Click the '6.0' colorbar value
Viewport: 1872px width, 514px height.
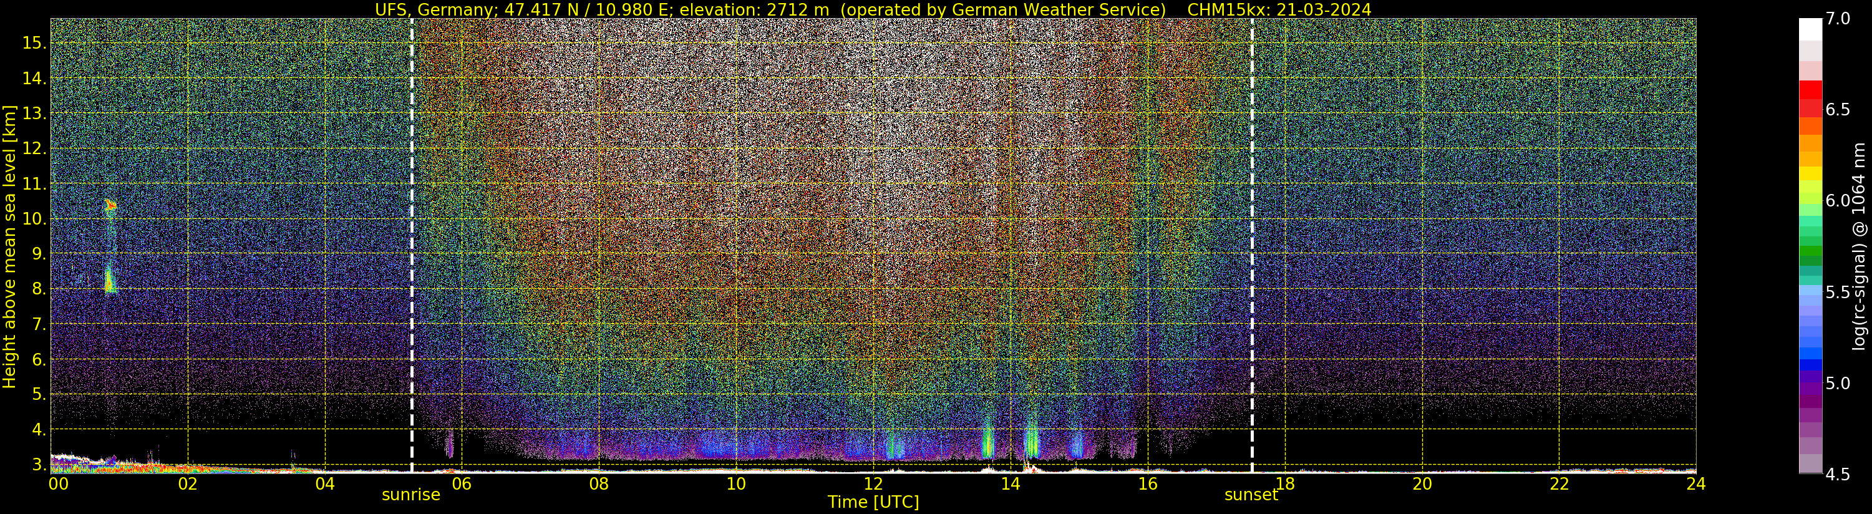[1838, 201]
